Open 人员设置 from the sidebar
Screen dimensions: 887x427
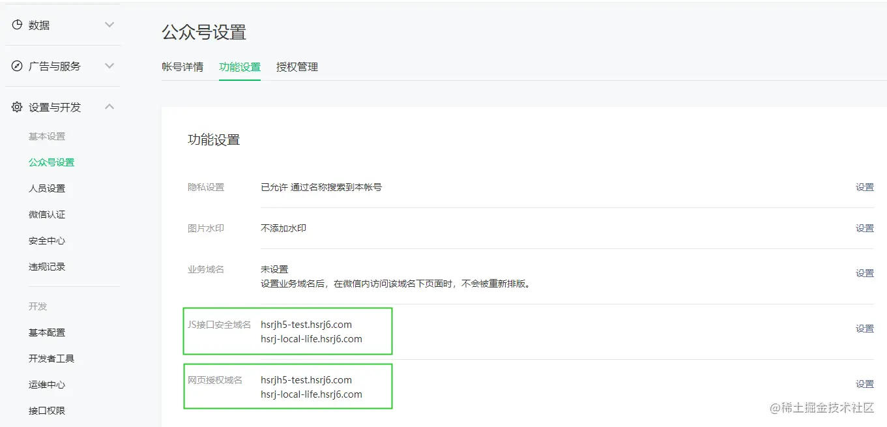pyautogui.click(x=46, y=188)
